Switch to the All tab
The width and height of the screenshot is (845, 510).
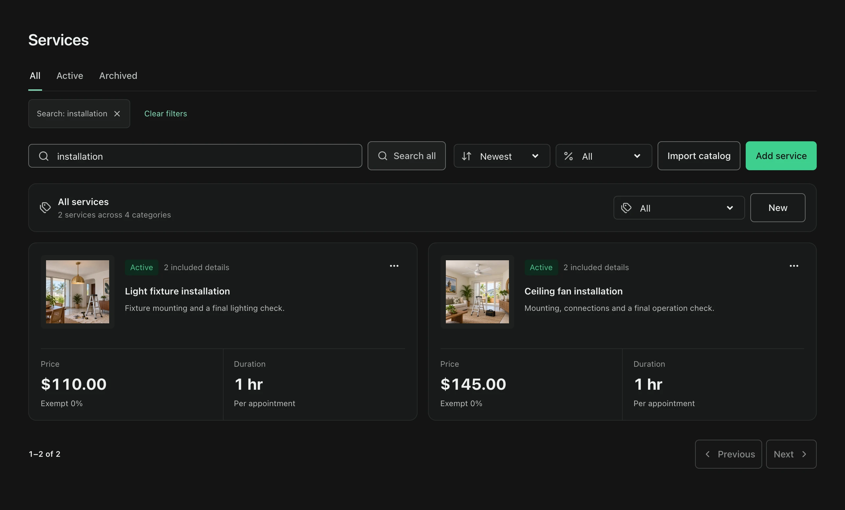pos(35,76)
